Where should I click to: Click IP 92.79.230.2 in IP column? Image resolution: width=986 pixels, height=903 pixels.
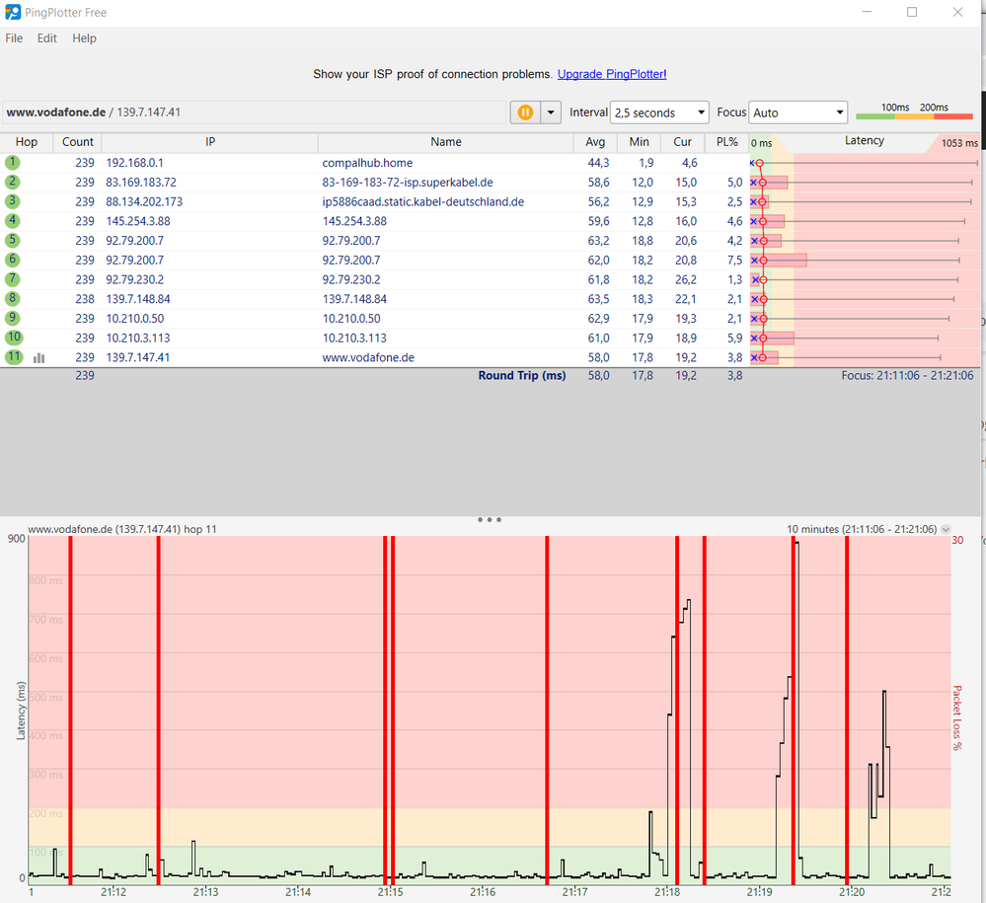134,280
